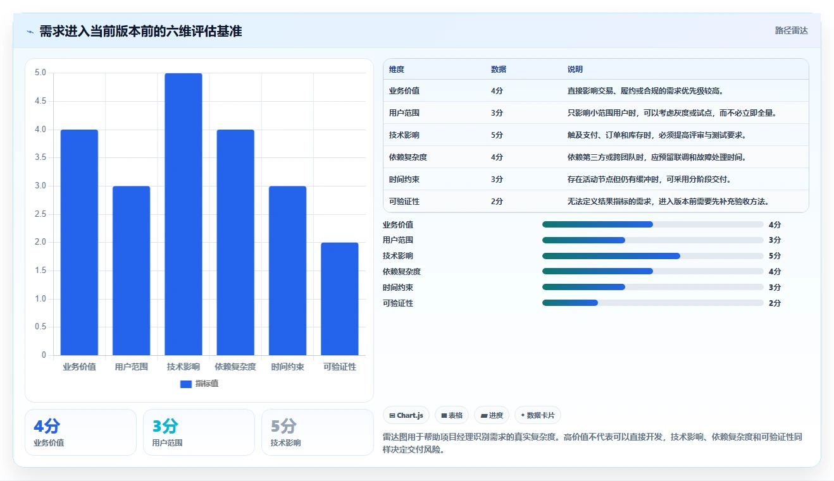Click the 表格 chip
Screen dimensions: 834x481
pos(452,415)
